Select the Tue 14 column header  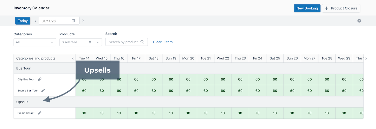point(84,58)
